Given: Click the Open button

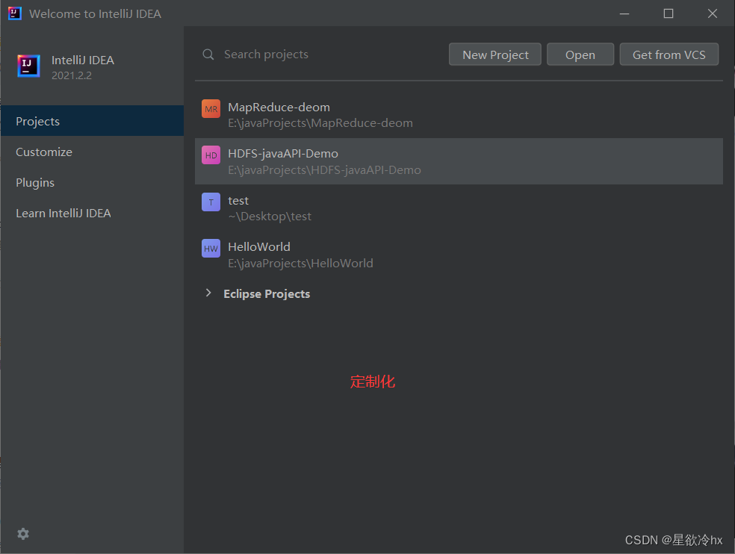Looking at the screenshot, I should [x=580, y=55].
